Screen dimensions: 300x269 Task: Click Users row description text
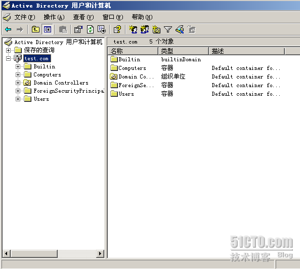[246, 94]
